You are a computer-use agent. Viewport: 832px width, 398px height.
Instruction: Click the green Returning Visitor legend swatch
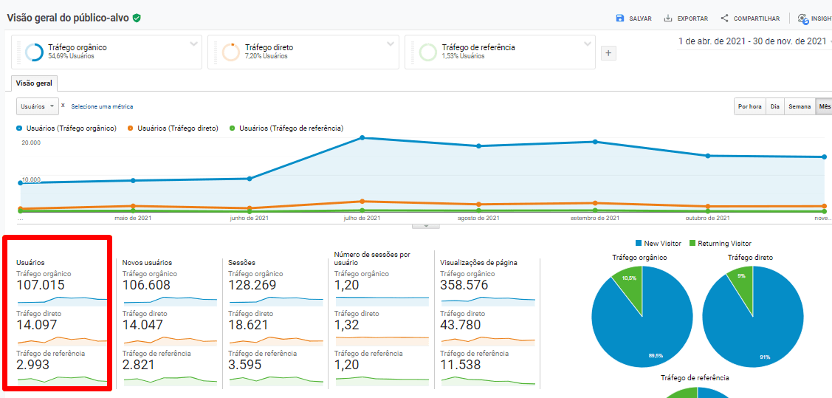coord(692,243)
